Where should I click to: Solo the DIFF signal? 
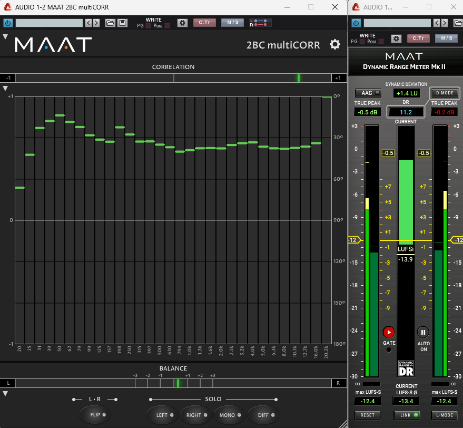[x=263, y=415]
